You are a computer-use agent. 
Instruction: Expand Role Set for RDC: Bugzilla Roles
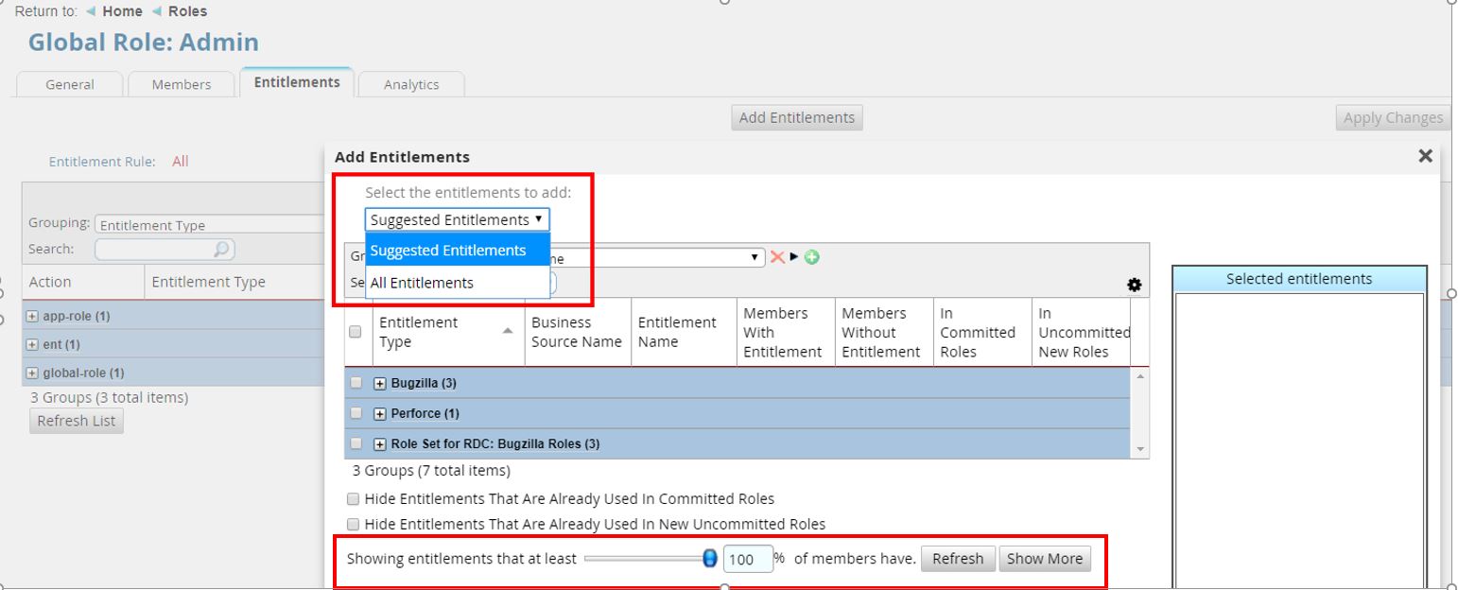[380, 443]
